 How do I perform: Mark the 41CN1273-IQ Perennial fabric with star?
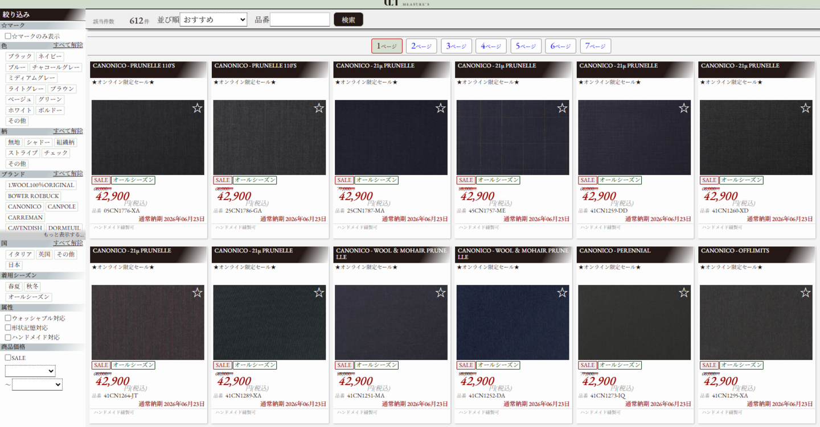pos(684,293)
